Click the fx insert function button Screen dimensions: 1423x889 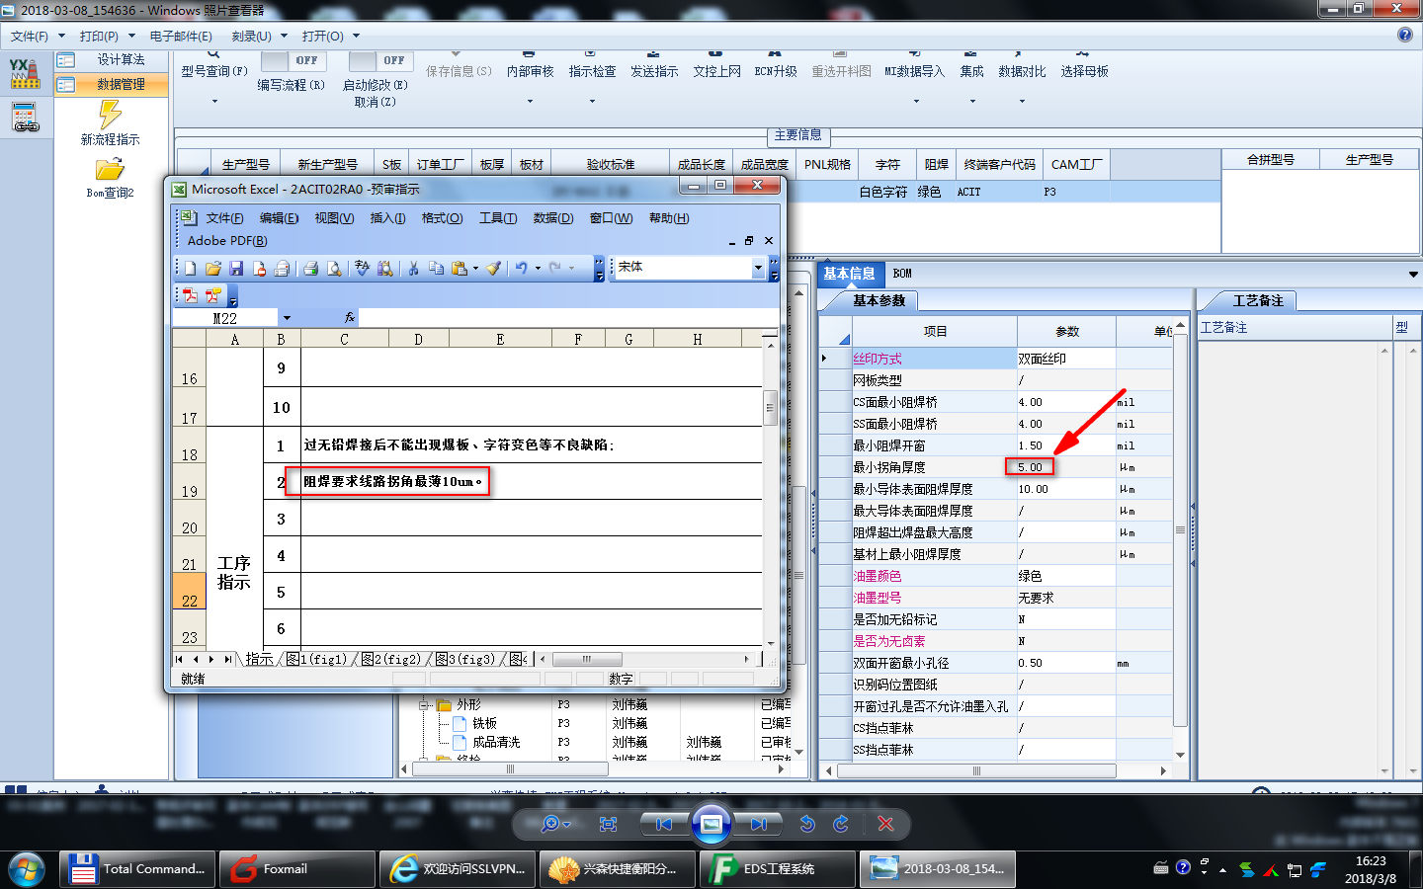tap(350, 318)
